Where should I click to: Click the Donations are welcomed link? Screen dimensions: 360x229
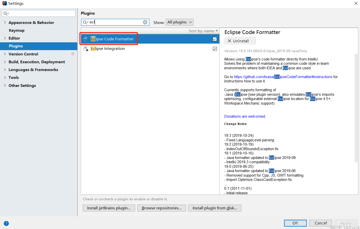pos(245,116)
